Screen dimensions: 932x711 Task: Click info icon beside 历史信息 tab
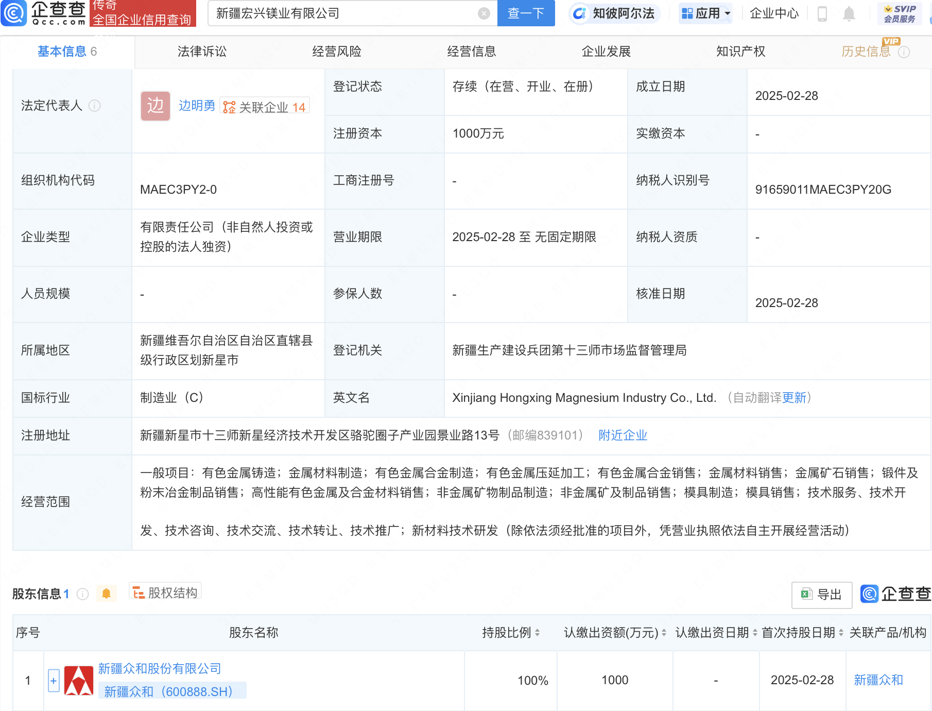[x=904, y=52]
